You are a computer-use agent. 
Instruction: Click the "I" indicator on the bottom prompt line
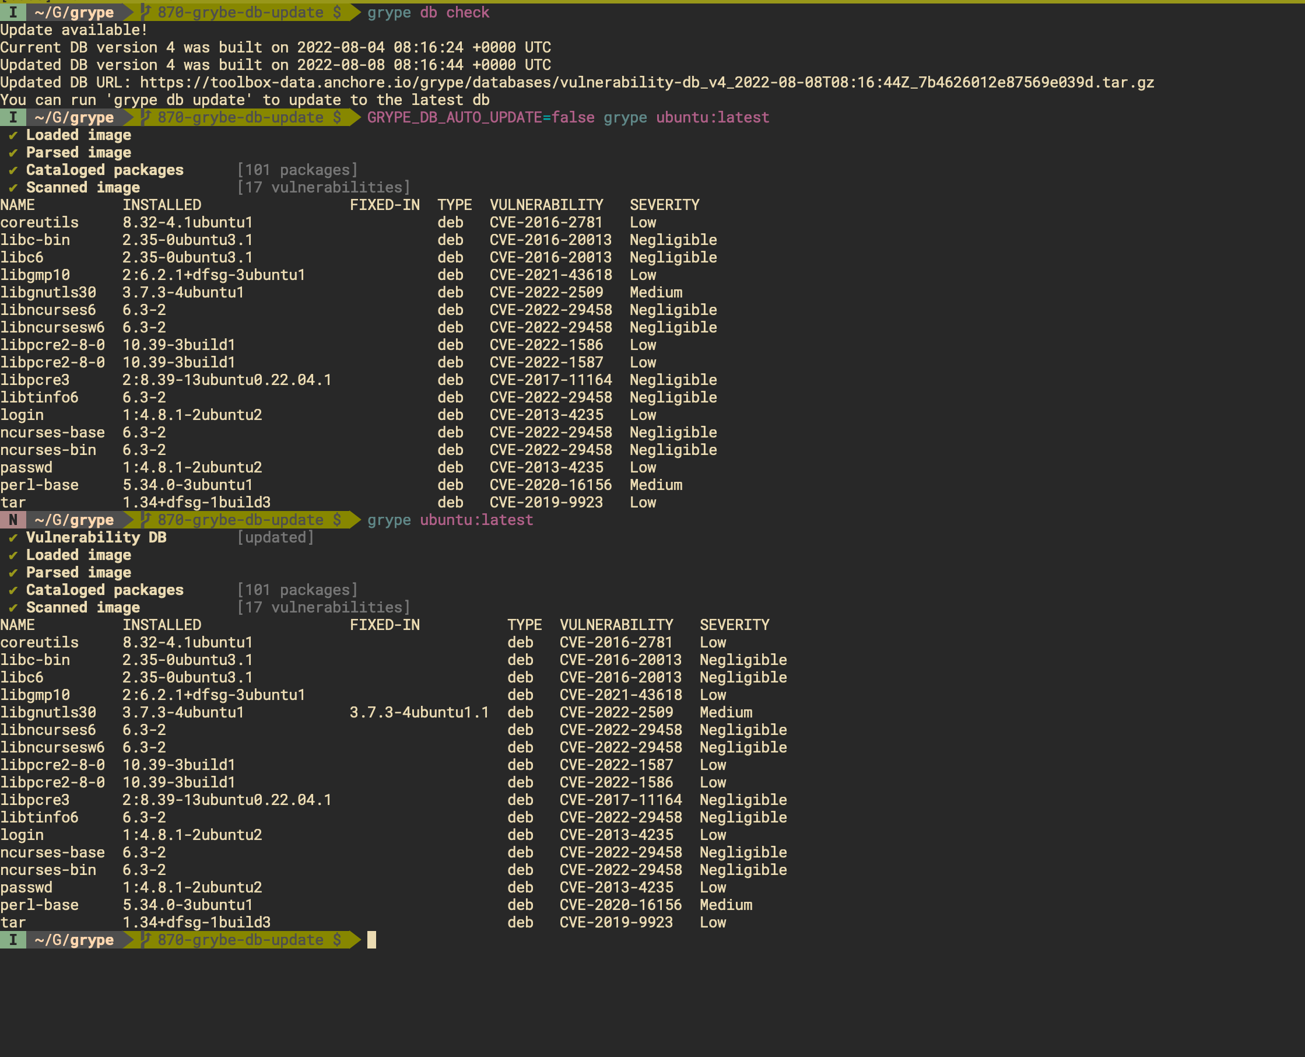(13, 939)
